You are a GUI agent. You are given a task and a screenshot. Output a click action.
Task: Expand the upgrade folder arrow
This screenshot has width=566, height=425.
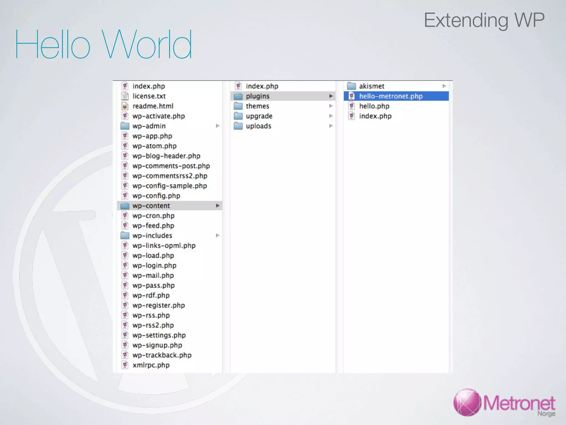(331, 116)
